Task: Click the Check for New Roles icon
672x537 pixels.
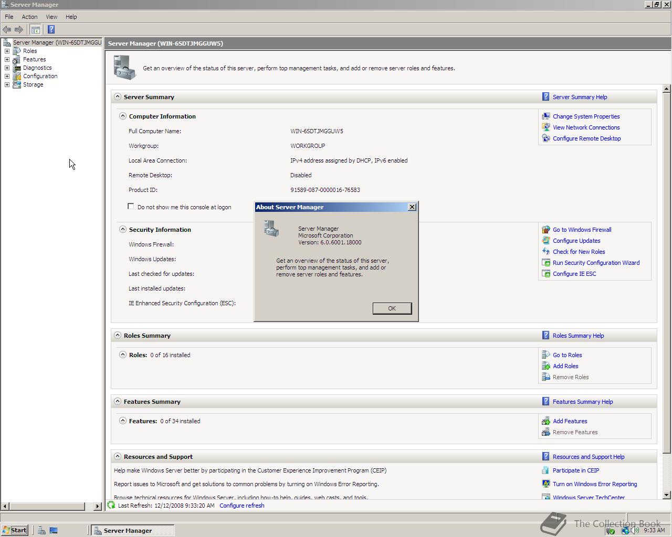Action: 546,252
